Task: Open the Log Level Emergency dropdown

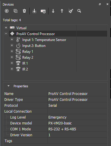Action: (x=77, y=117)
